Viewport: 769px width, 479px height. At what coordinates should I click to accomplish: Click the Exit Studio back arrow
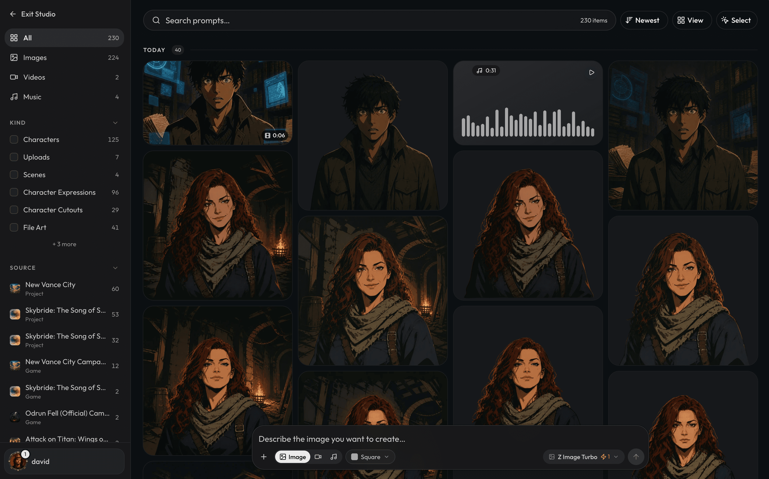13,14
